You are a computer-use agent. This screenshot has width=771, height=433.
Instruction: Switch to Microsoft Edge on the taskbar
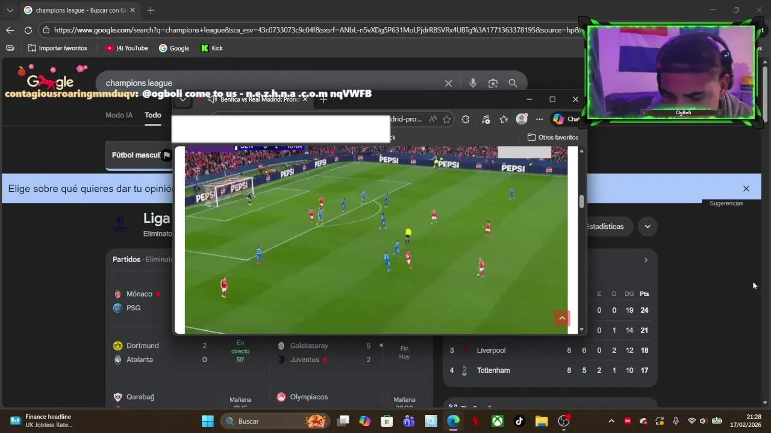click(x=453, y=421)
